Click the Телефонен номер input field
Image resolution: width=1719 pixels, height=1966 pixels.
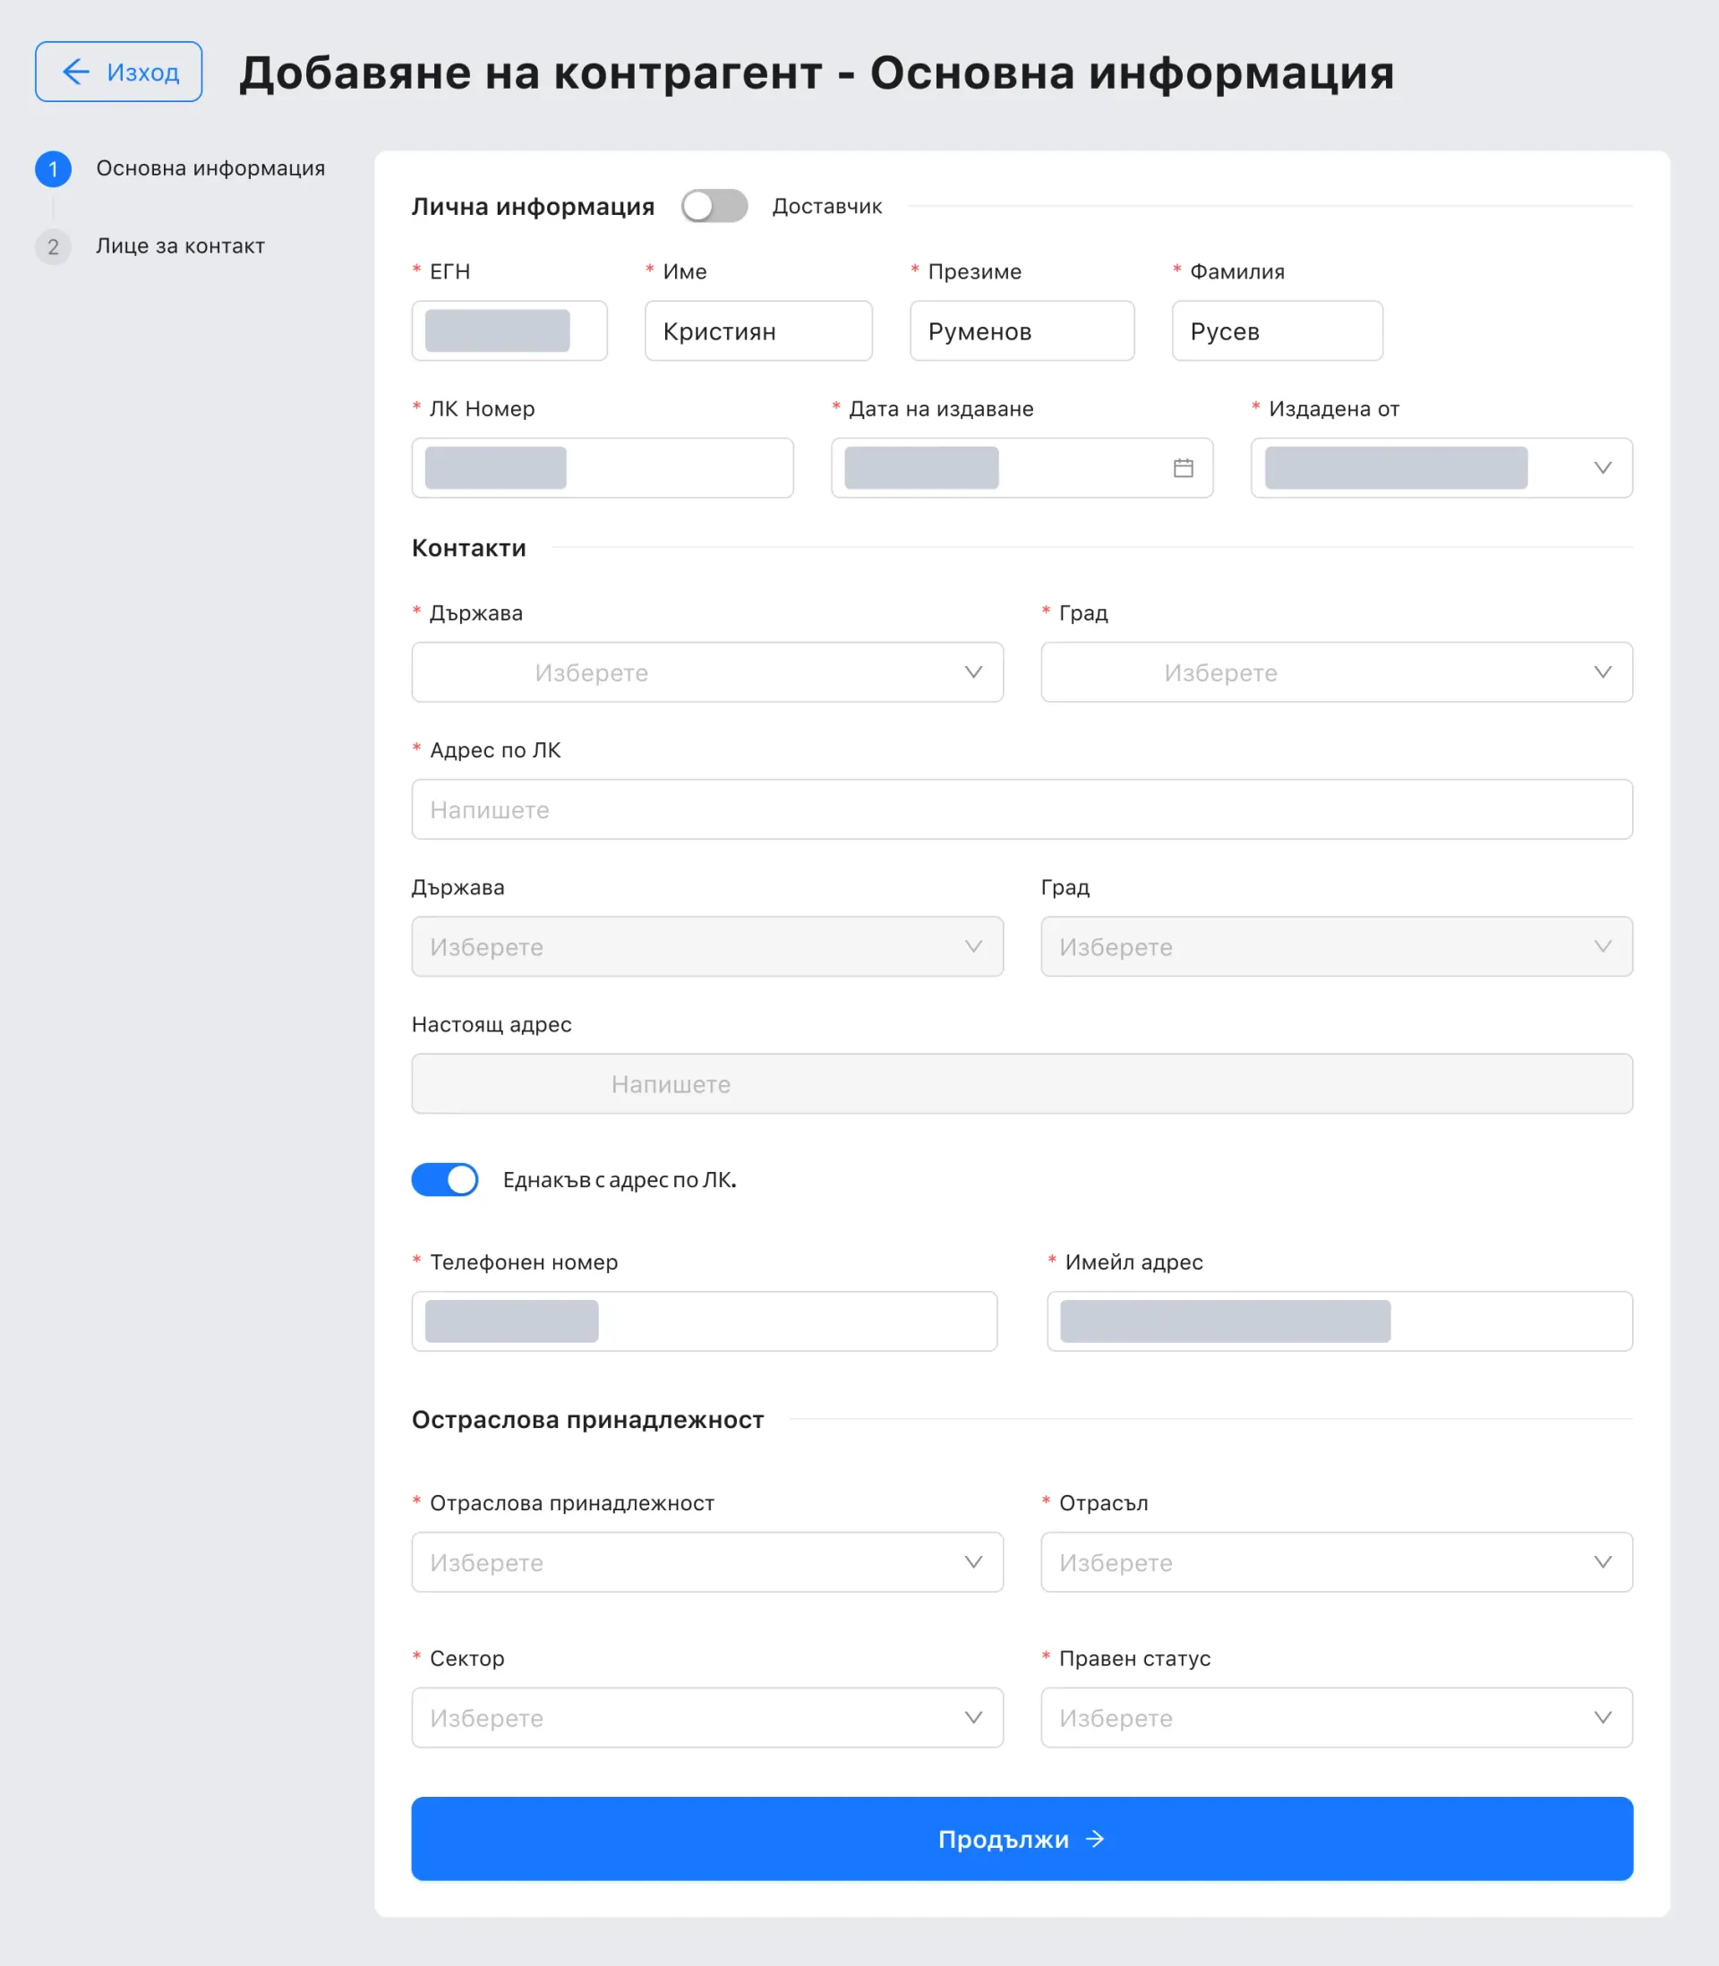(x=704, y=1321)
